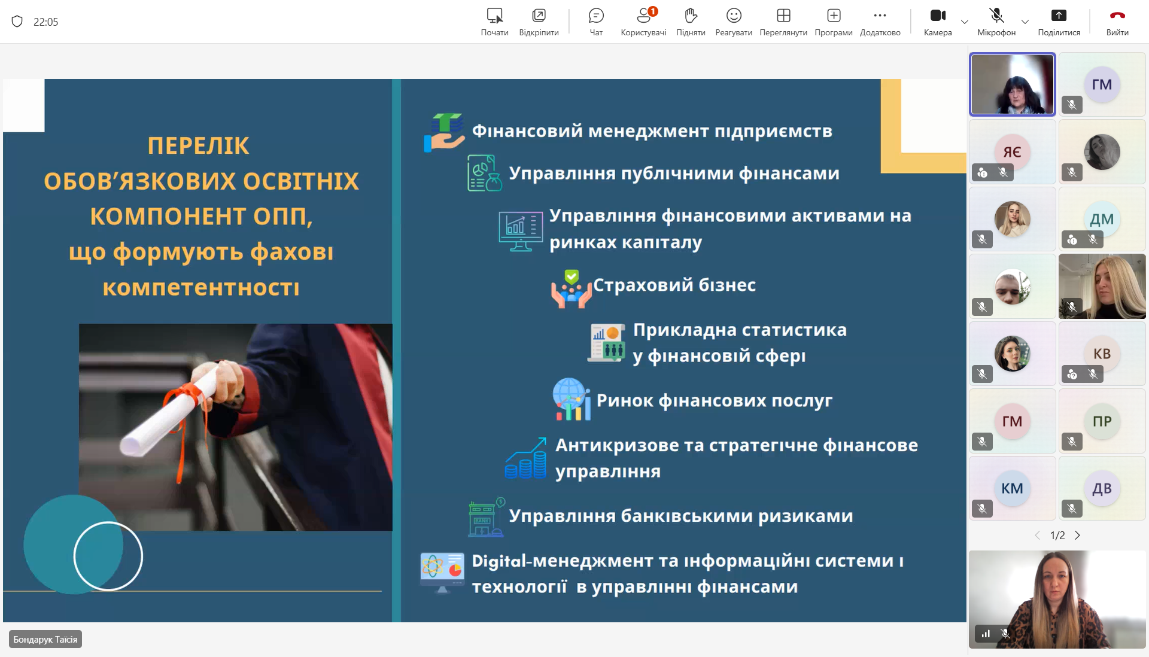The height and width of the screenshot is (657, 1149).
Task: Click the shield security indicator icon
Action: click(17, 22)
